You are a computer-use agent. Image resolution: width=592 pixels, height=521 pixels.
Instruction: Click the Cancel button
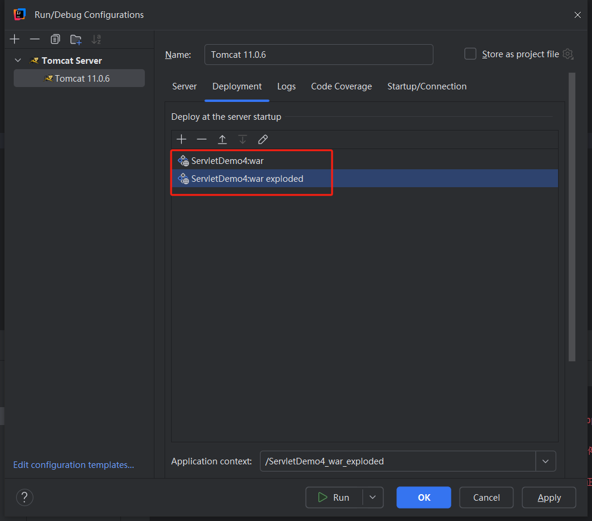tap(486, 498)
